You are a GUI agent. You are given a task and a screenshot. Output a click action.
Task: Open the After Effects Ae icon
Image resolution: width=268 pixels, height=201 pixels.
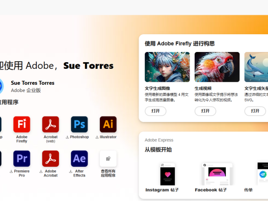point(79,159)
